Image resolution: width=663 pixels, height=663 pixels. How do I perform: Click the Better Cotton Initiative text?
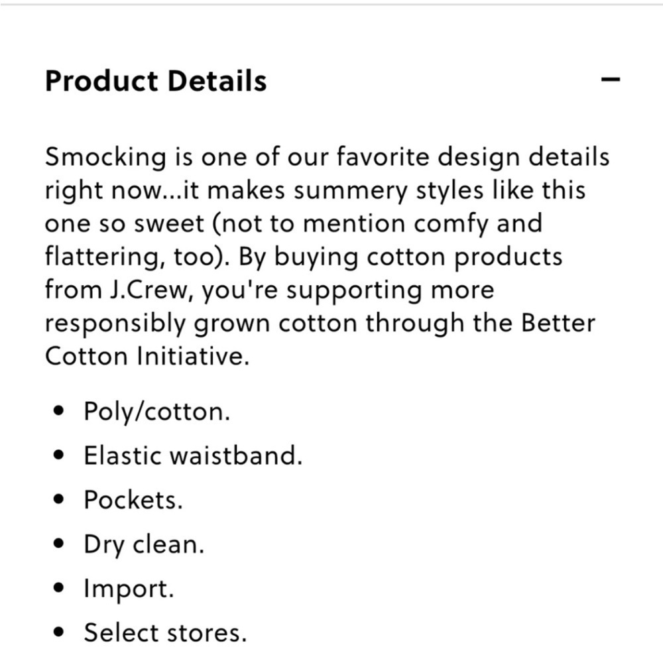coord(320,339)
